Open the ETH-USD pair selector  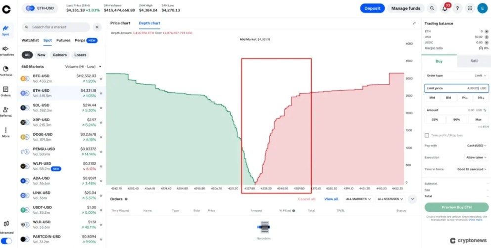click(40, 8)
